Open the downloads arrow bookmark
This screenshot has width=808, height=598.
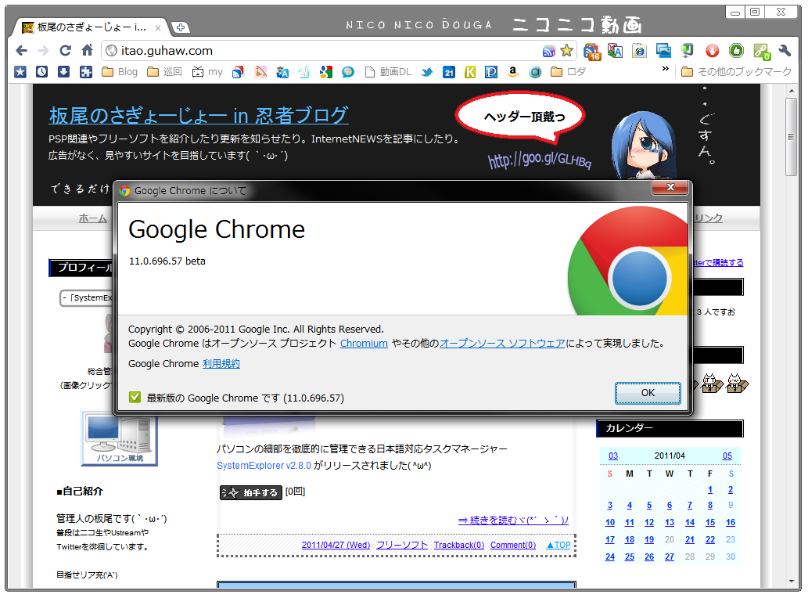(x=63, y=72)
